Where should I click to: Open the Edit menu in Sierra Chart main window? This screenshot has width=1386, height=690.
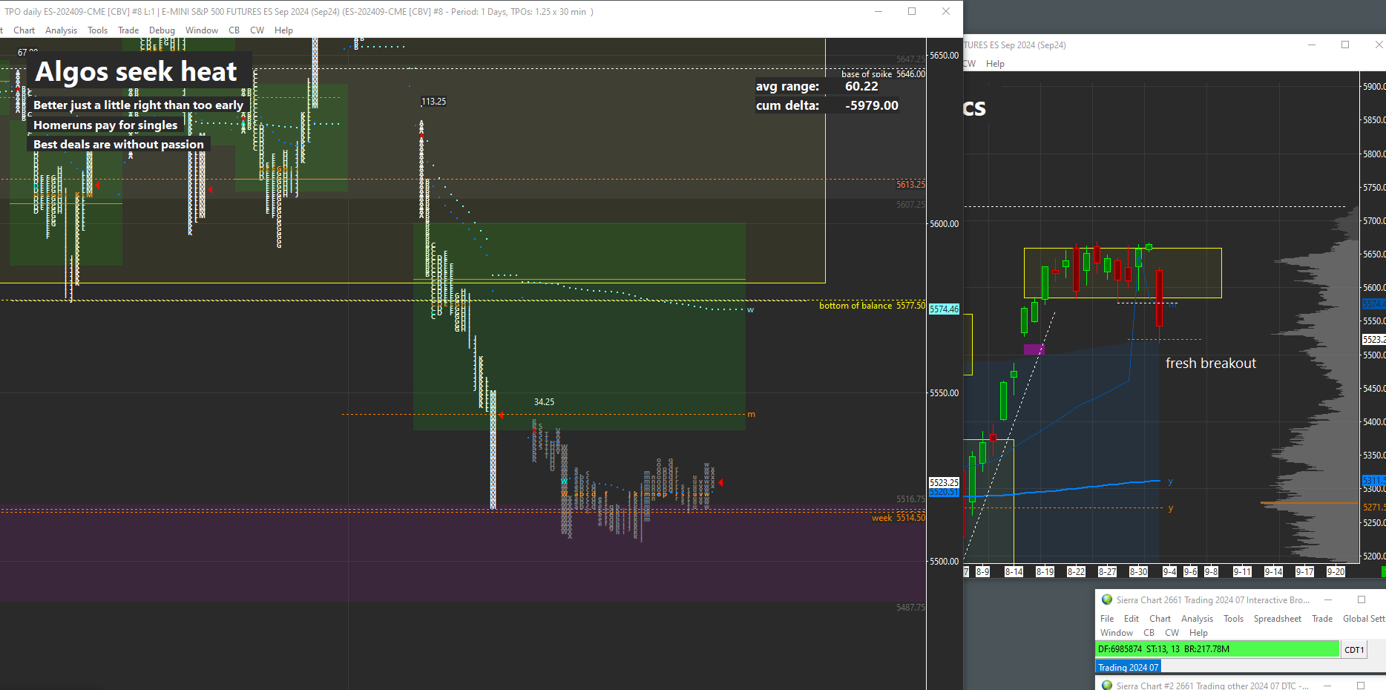1132,619
